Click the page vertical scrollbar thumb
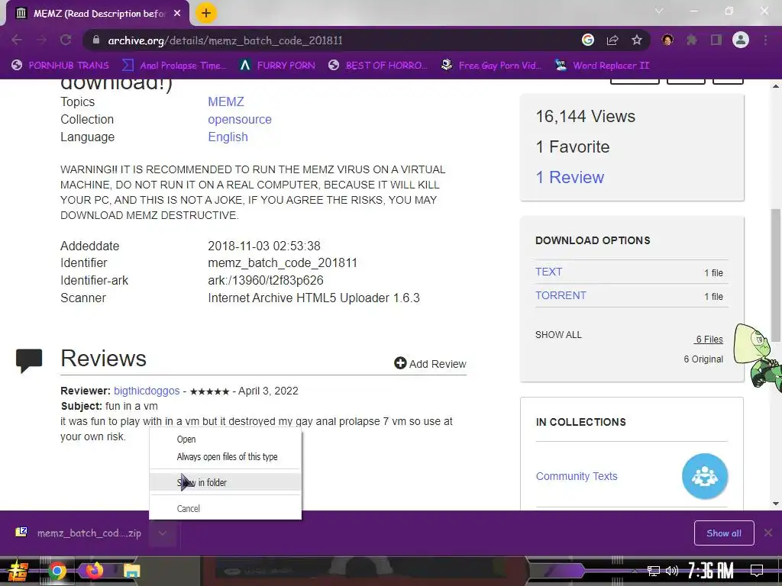The image size is (782, 586). 776,275
